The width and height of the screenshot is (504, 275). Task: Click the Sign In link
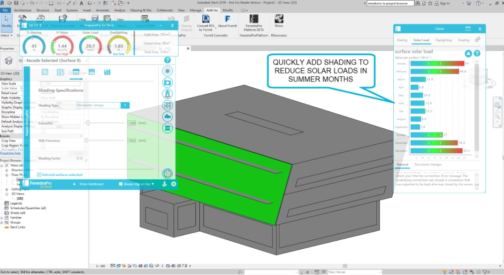click(x=445, y=3)
